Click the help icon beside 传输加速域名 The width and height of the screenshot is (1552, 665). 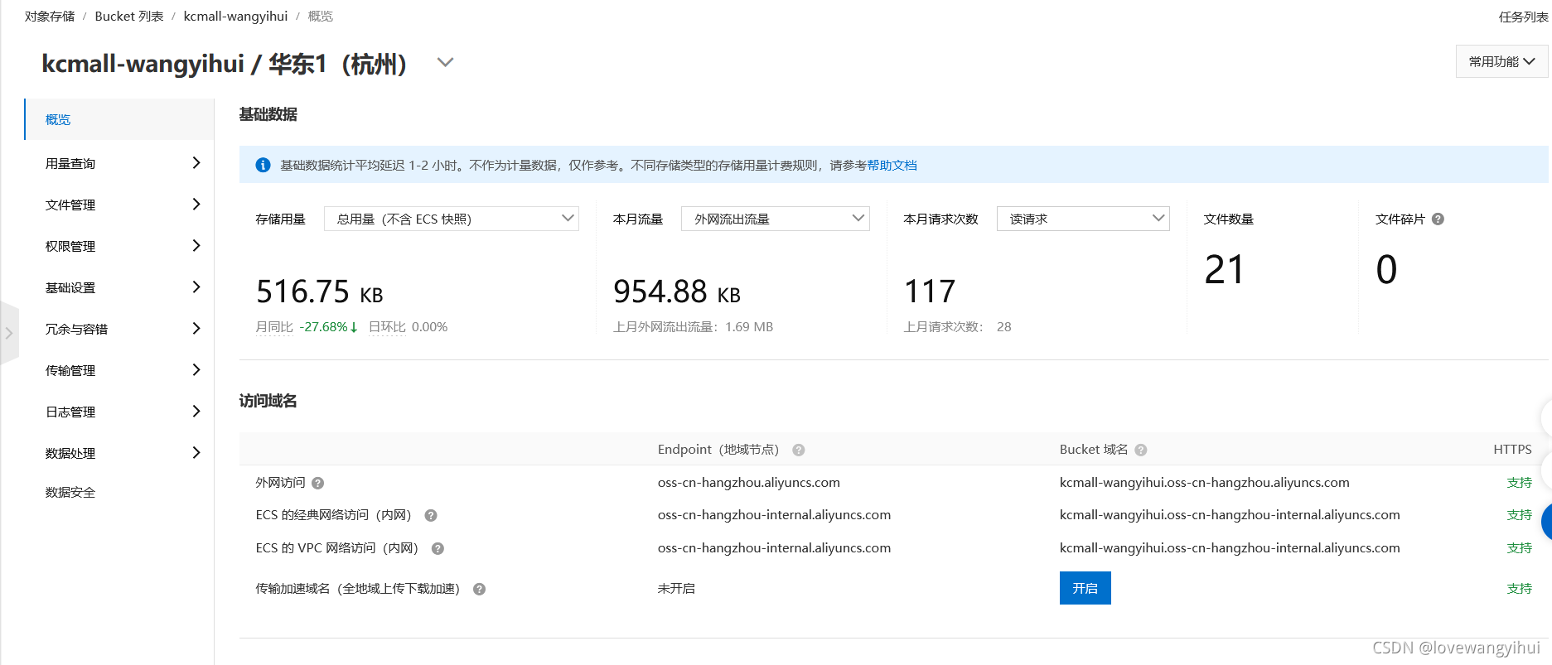479,589
